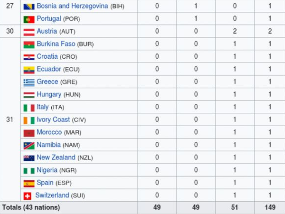Image resolution: width=285 pixels, height=214 pixels.
Task: Click the Austria flag icon
Action: coord(29,32)
